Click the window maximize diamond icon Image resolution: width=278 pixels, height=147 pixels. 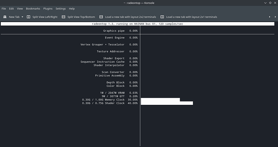click(x=270, y=3)
